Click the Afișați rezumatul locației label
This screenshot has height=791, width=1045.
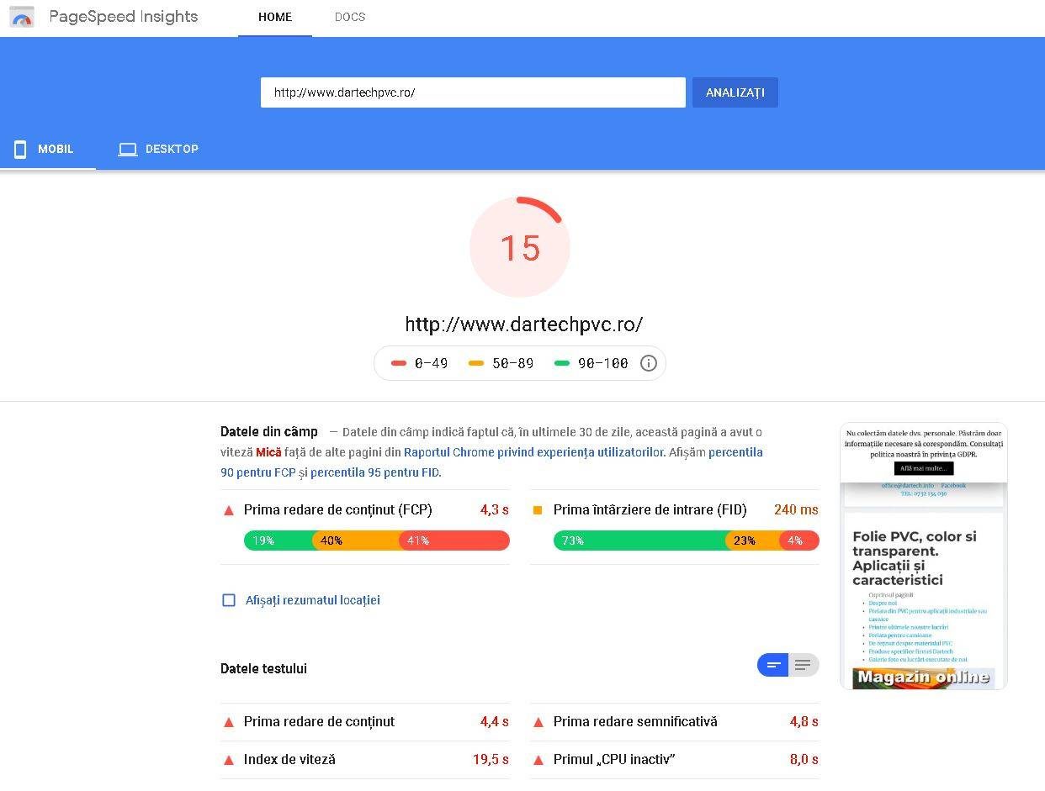point(313,600)
